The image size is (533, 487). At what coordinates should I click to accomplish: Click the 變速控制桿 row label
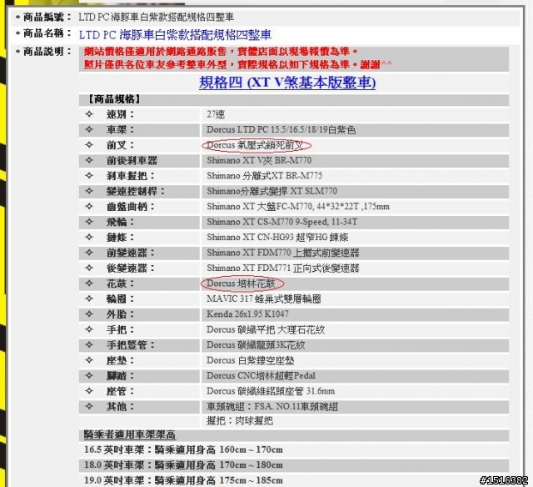click(136, 191)
